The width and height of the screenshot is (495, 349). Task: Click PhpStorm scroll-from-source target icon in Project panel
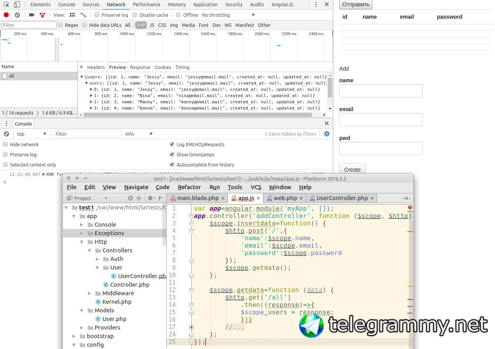130,198
